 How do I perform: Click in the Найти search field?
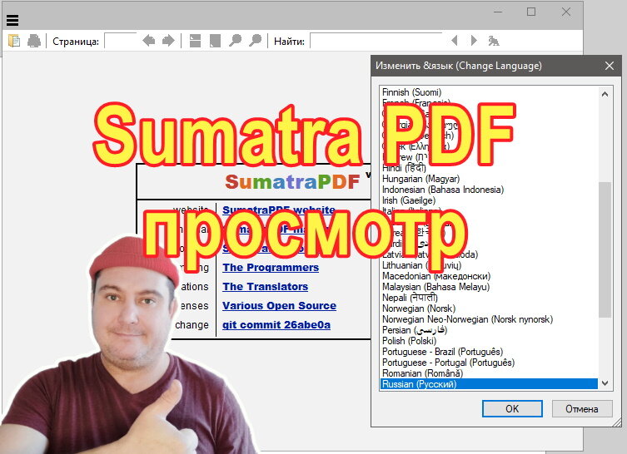tap(376, 41)
